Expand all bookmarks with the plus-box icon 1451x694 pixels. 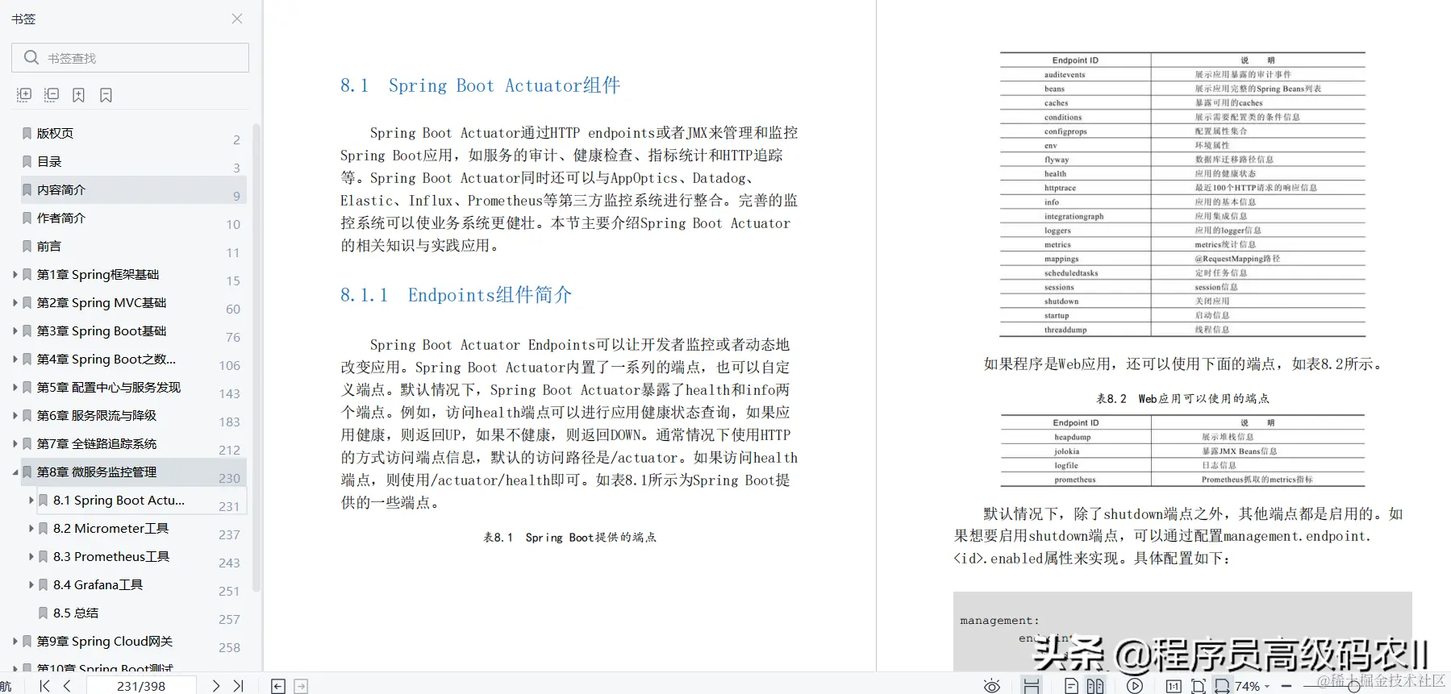click(x=24, y=95)
